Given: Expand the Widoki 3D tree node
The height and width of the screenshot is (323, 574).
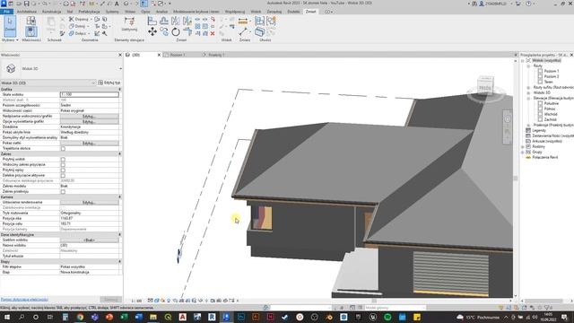Looking at the screenshot, I should click(x=528, y=92).
